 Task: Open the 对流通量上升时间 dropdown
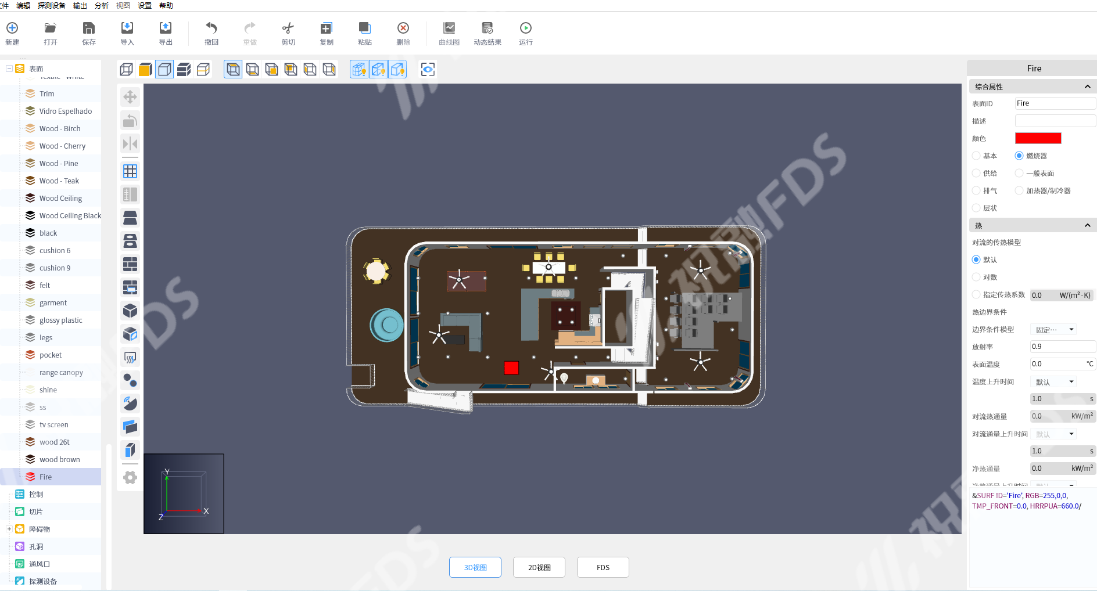[1054, 434]
